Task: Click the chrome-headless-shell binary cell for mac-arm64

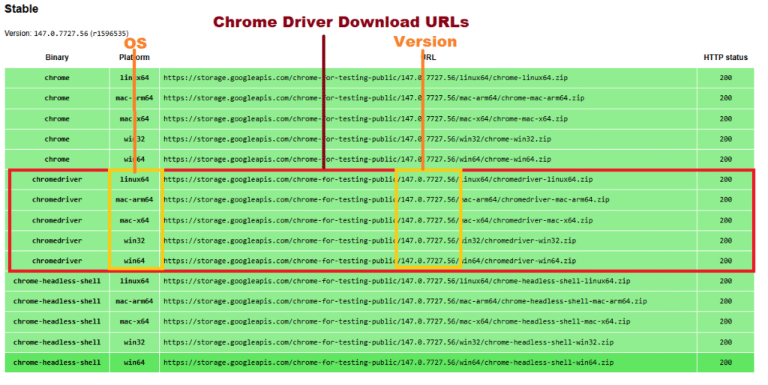Action: pos(57,301)
